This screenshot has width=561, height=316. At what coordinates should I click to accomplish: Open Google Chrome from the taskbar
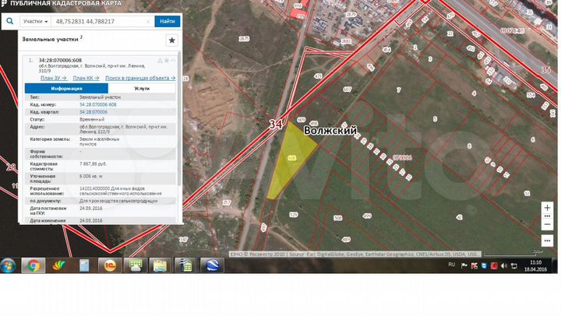pyautogui.click(x=33, y=265)
